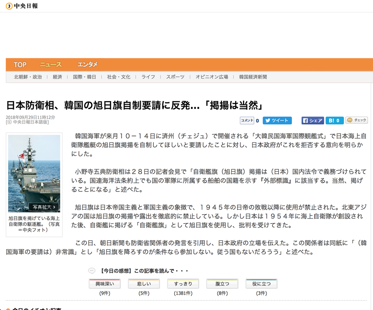373x310 pixels.
Task: Enlarge photo with 写真拡大 button
Action: click(x=44, y=207)
